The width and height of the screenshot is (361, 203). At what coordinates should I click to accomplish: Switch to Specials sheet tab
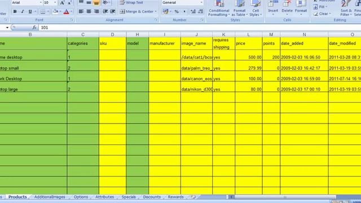point(129,197)
